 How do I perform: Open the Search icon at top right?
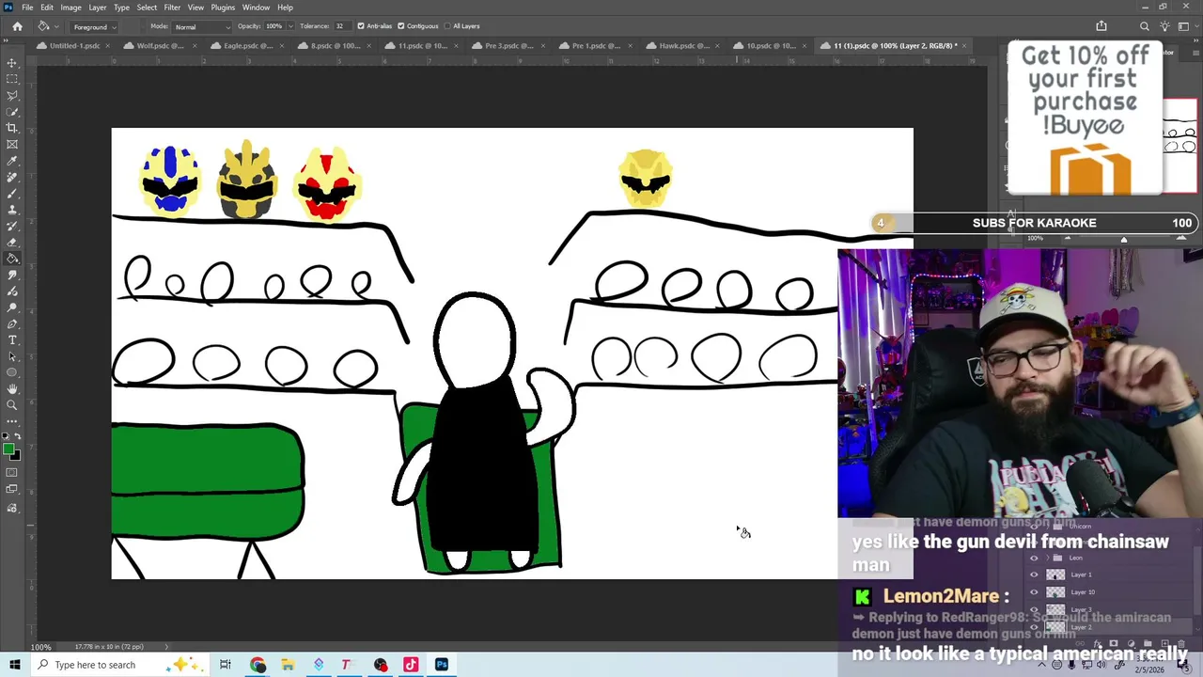tap(1144, 26)
